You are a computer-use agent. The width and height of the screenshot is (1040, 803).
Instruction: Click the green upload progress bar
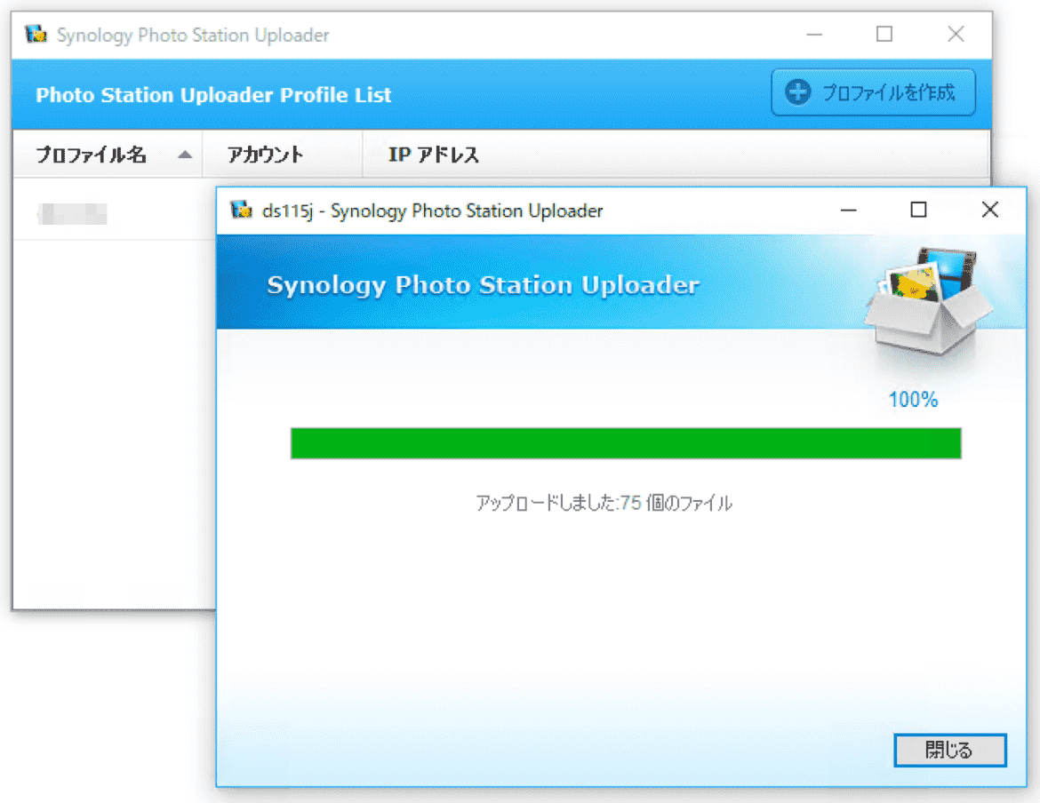(626, 443)
